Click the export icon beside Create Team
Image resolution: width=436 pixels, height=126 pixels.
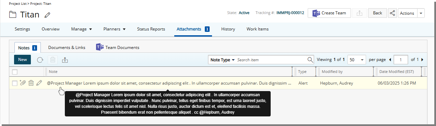click(x=360, y=13)
